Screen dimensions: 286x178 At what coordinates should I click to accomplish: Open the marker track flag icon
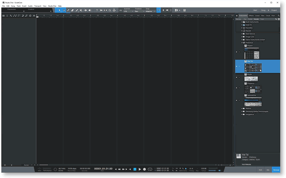pos(19,16)
